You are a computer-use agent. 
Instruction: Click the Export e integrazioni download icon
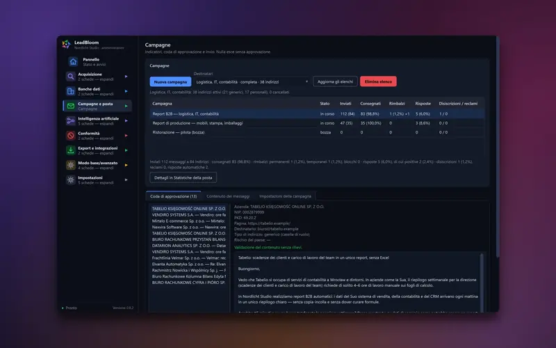click(x=71, y=150)
